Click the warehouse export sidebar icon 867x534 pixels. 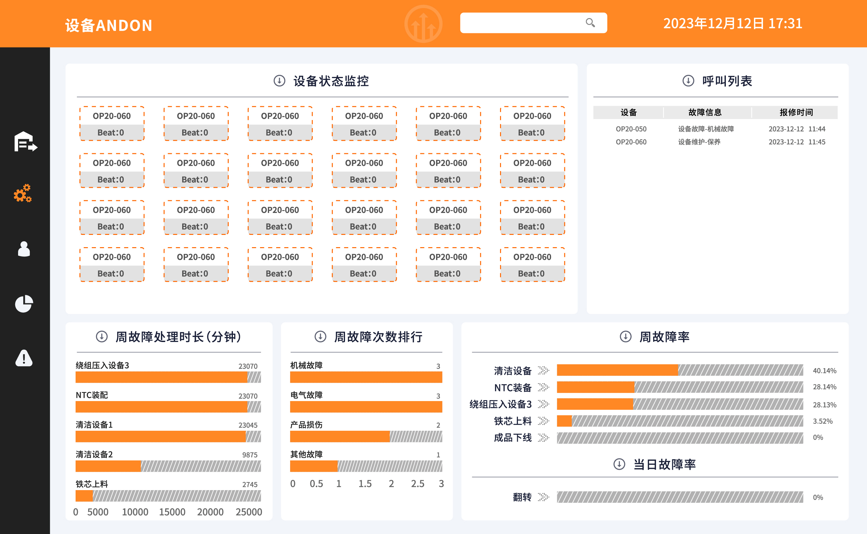coord(25,142)
